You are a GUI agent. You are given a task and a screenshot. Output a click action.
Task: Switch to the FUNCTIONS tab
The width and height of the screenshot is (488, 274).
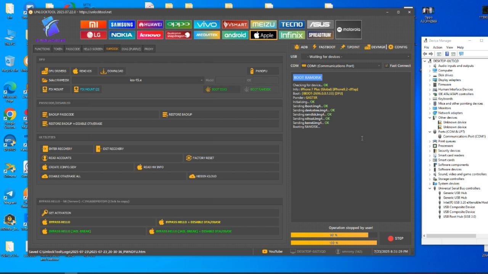42,49
